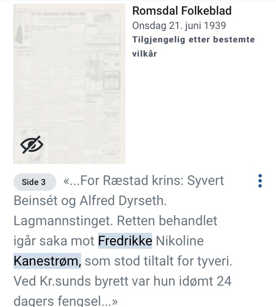Screen dimensions: 276x307
Task: Click the highlighted name Kanestrøm
Action: tap(47, 261)
